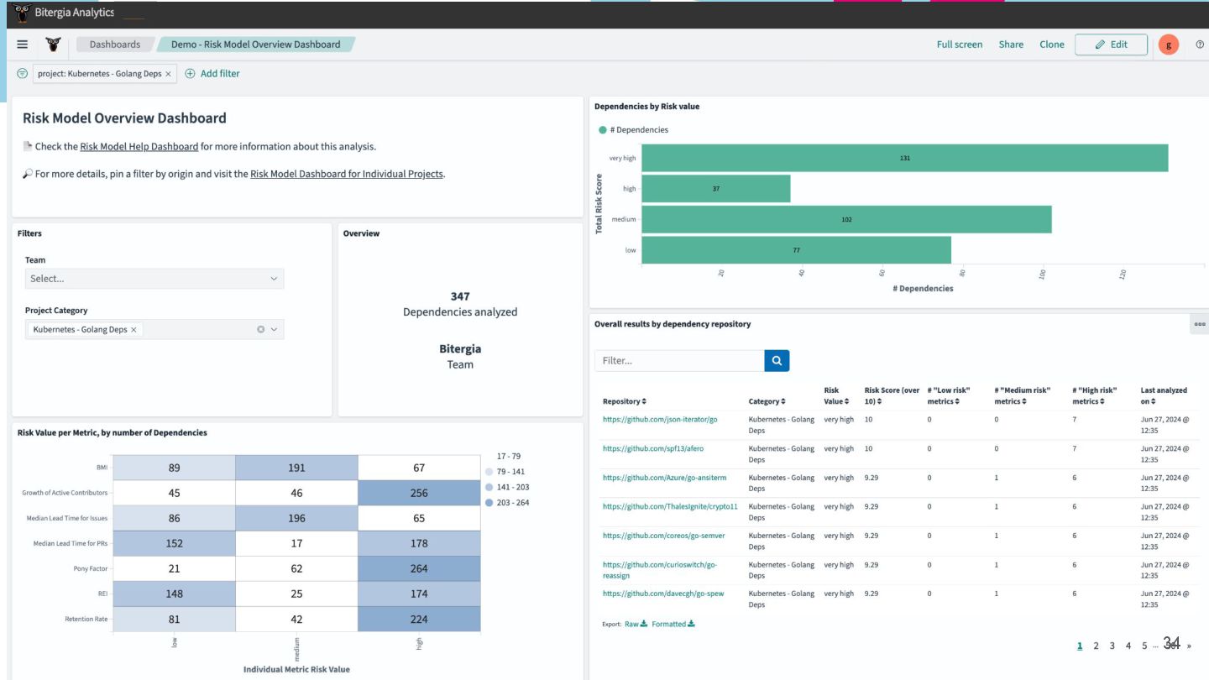
Task: Remove Kubernetes - Golang Deps category chip
Action: [x=133, y=330]
